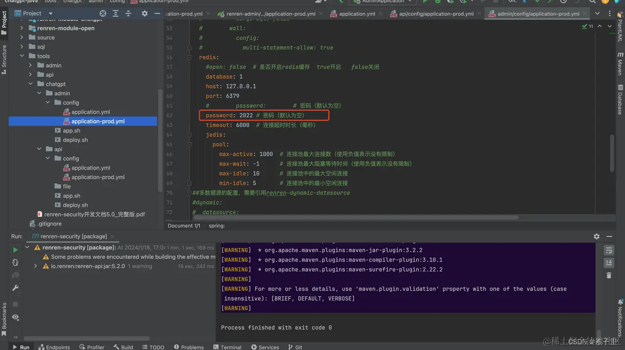Collapse renren-security [package] result node
Viewport: 625px width, 350px height.
coord(27,247)
